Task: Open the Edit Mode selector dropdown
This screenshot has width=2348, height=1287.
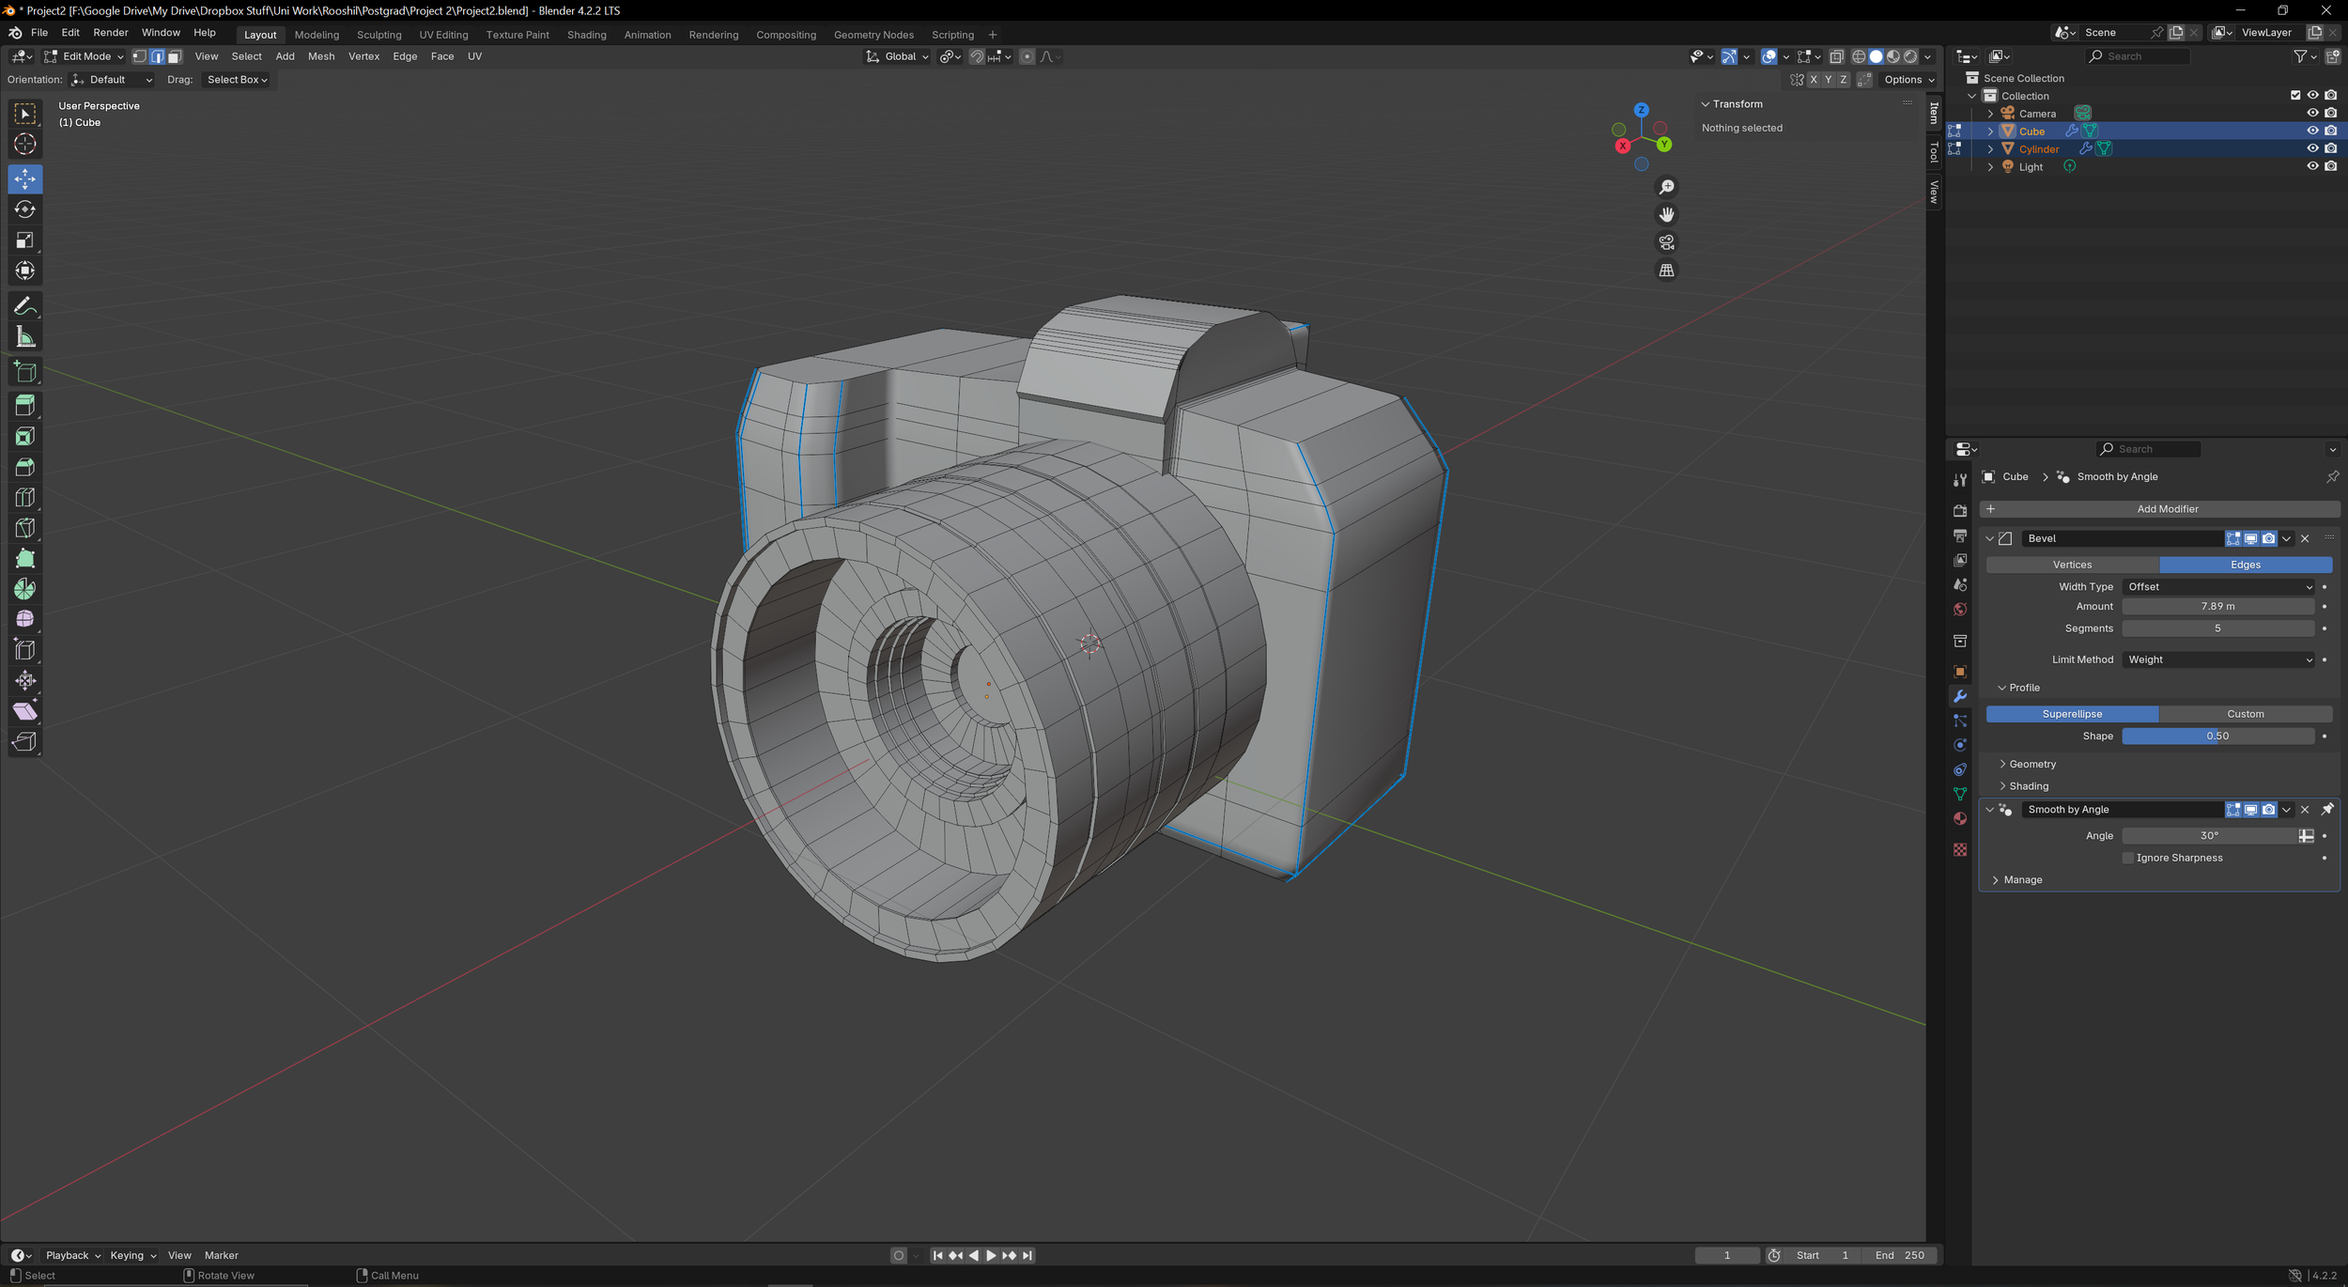Action: click(x=85, y=56)
